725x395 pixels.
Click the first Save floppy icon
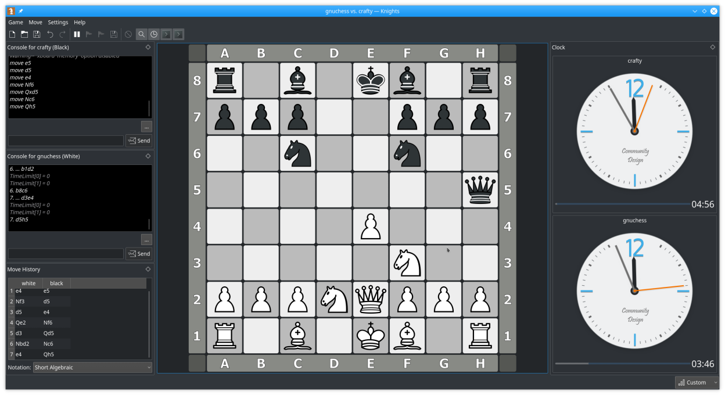(x=37, y=35)
